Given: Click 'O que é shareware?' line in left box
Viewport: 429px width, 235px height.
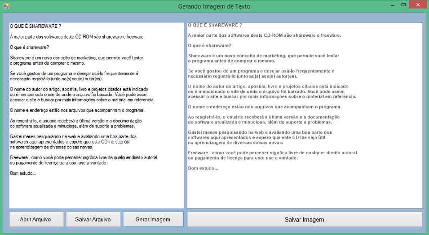Looking at the screenshot, I should coord(29,47).
